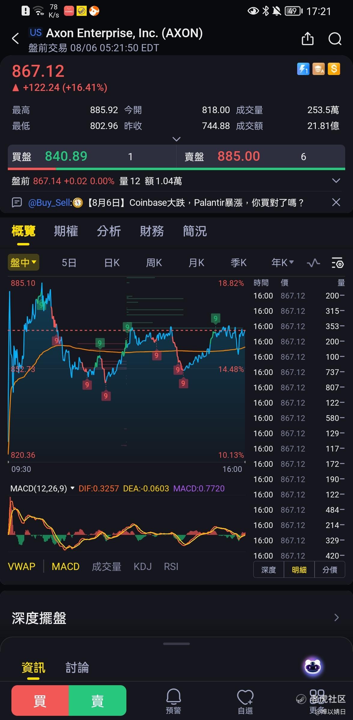
Task: Tap the Bluetooth status icon
Action: pyautogui.click(x=266, y=11)
